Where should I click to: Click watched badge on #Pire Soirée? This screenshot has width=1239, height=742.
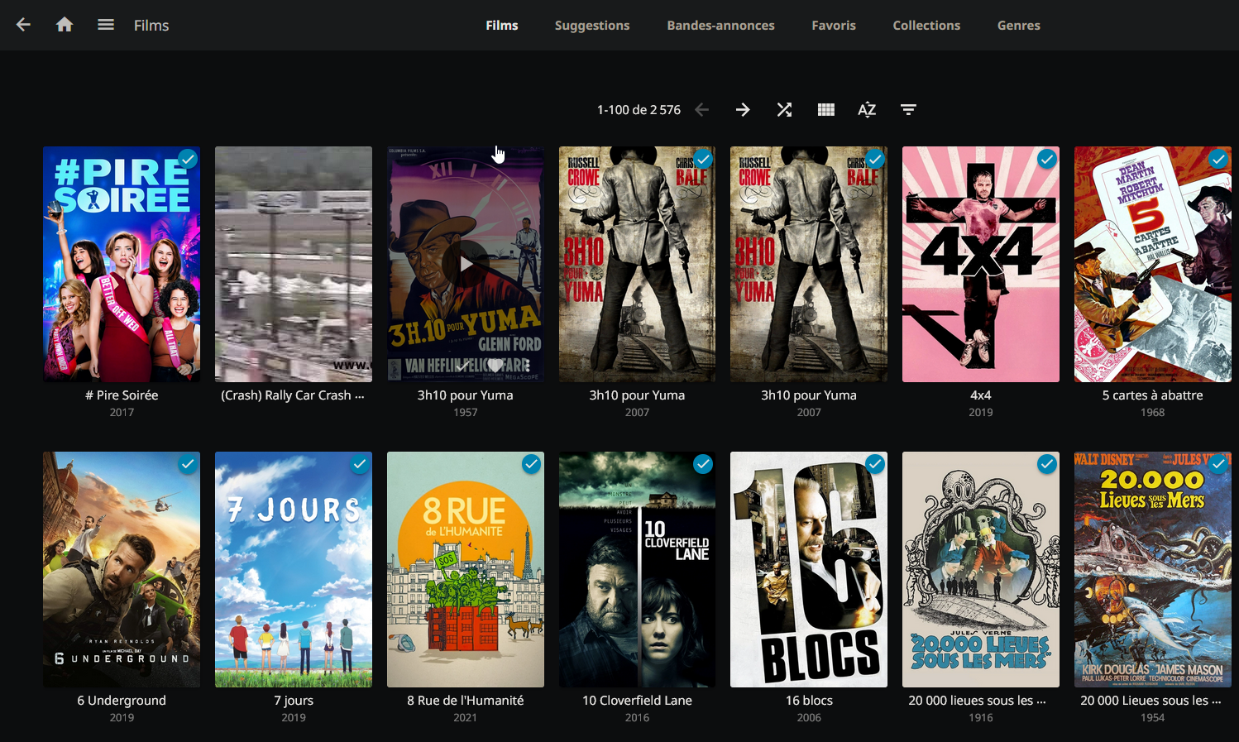[x=188, y=159]
